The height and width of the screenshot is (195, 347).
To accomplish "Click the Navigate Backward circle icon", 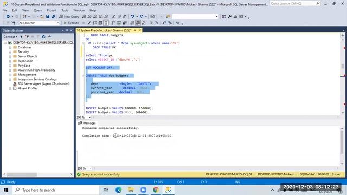I will pyautogui.click(x=8, y=17).
